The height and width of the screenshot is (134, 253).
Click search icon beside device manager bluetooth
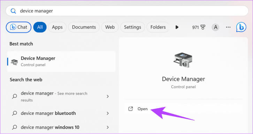point(15,113)
